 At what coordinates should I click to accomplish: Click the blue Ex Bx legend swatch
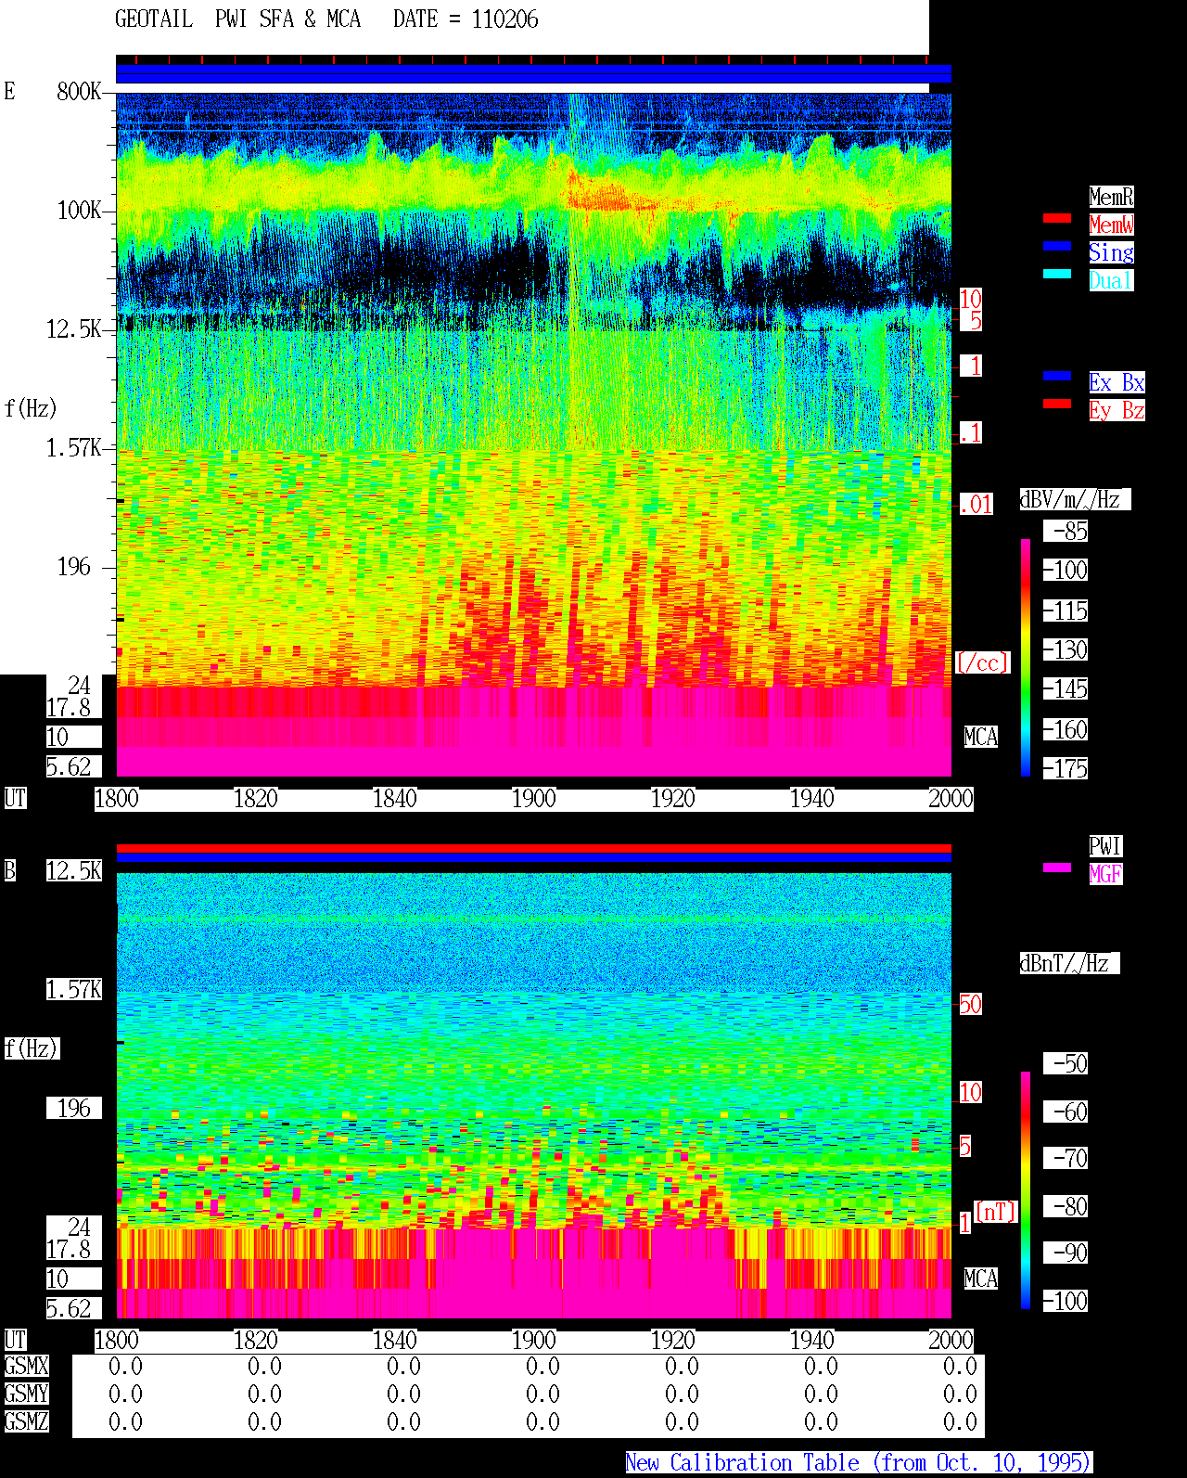1057,376
